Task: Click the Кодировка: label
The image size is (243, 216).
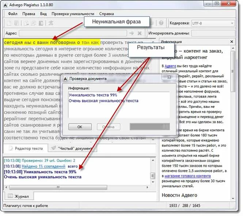Action: click(179, 23)
